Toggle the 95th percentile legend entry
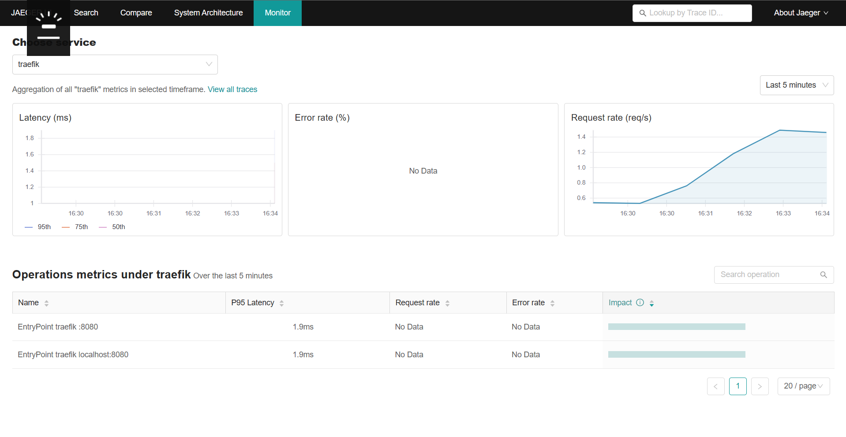This screenshot has height=437, width=846. coord(38,227)
